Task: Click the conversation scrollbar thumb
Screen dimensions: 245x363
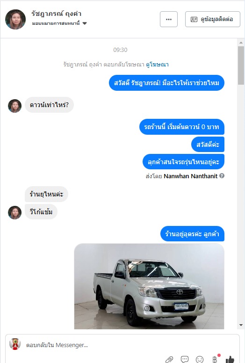Action: pos(241,65)
